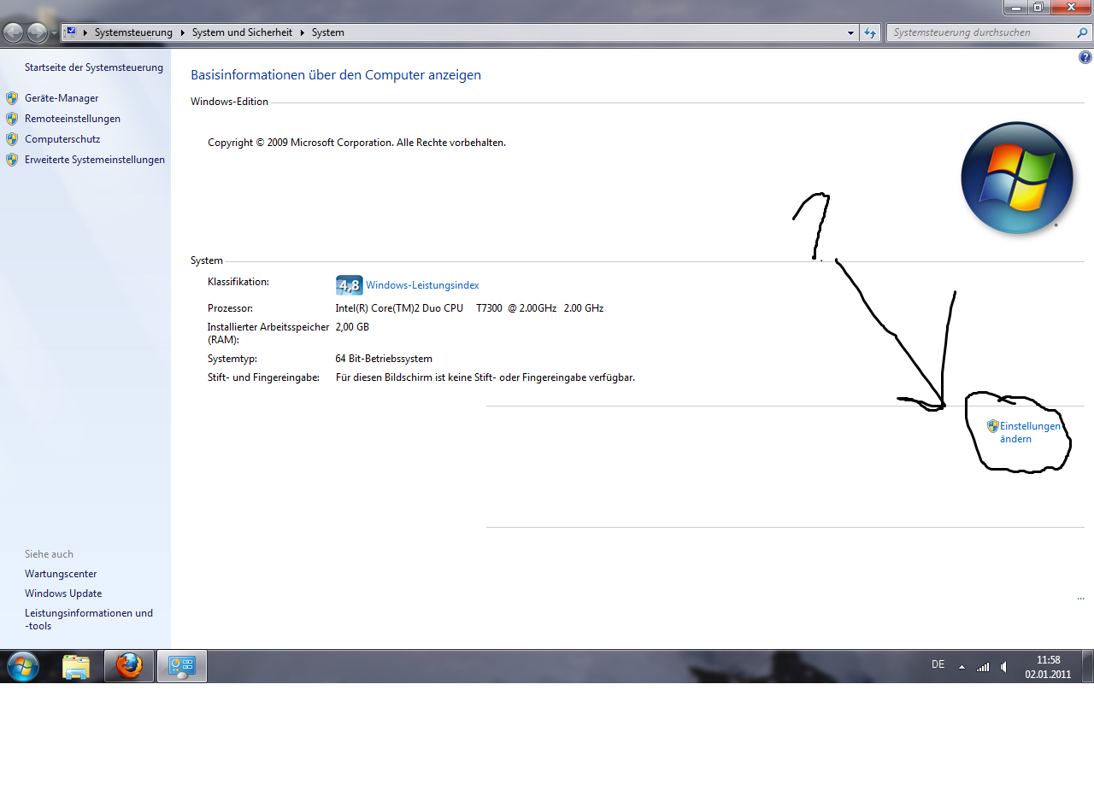
Task: Click the Siehe auch heading
Action: (x=49, y=554)
